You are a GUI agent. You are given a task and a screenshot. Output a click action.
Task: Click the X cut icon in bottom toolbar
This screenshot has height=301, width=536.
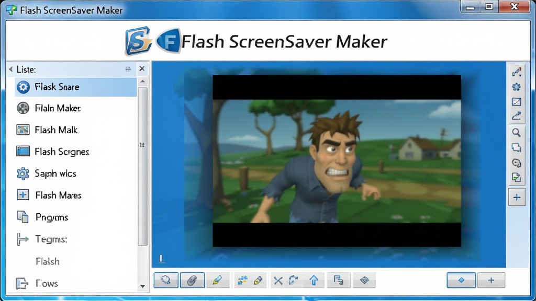[278, 281]
